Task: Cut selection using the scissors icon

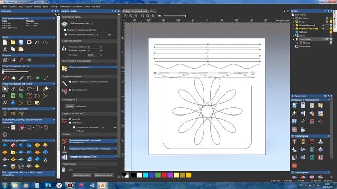Action: [5, 49]
